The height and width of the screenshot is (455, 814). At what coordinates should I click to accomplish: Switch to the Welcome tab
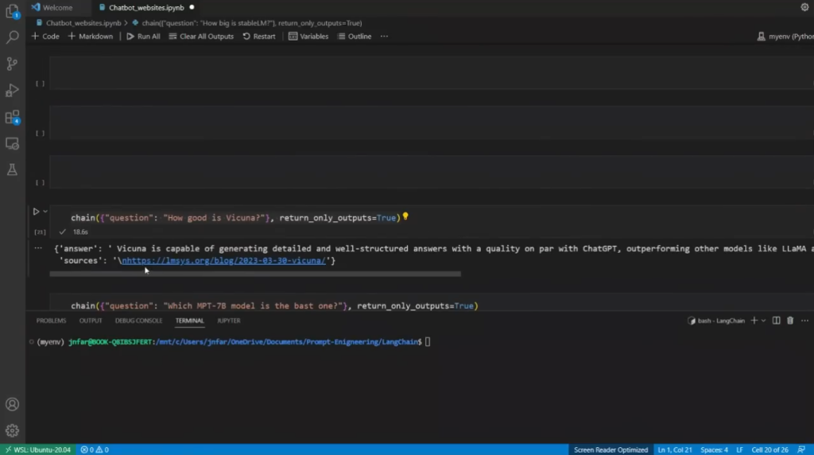57,7
